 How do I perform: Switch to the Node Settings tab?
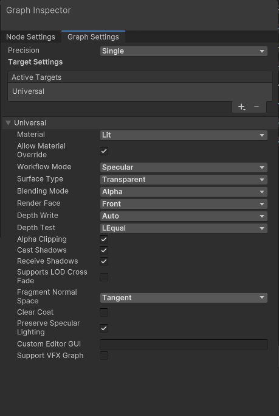click(31, 37)
